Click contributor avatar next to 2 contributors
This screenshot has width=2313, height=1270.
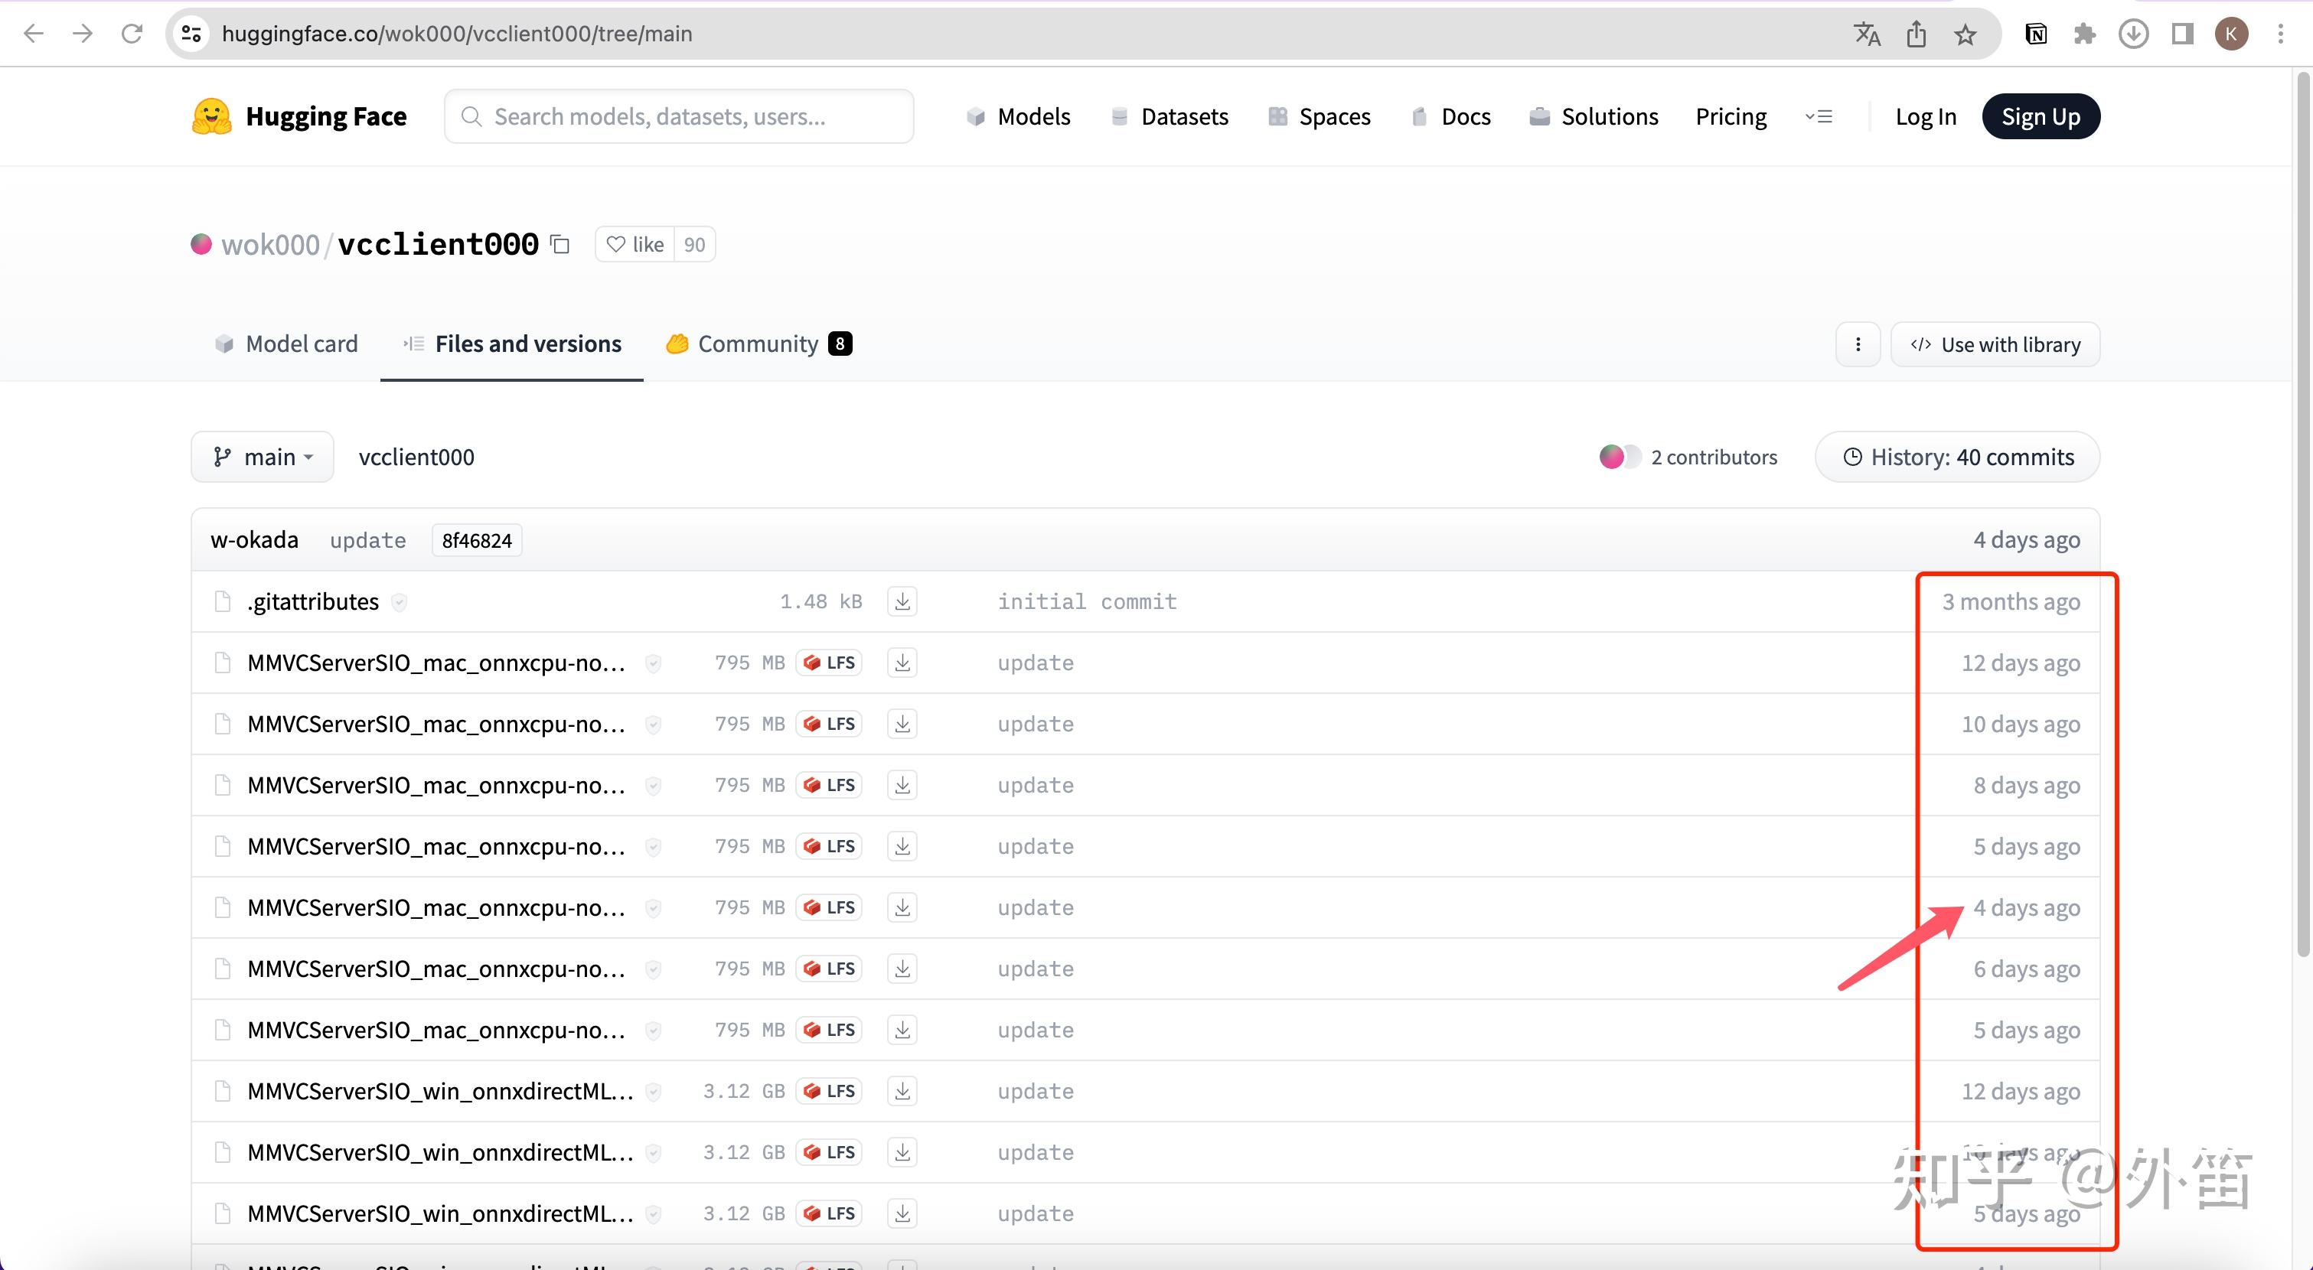point(1613,457)
